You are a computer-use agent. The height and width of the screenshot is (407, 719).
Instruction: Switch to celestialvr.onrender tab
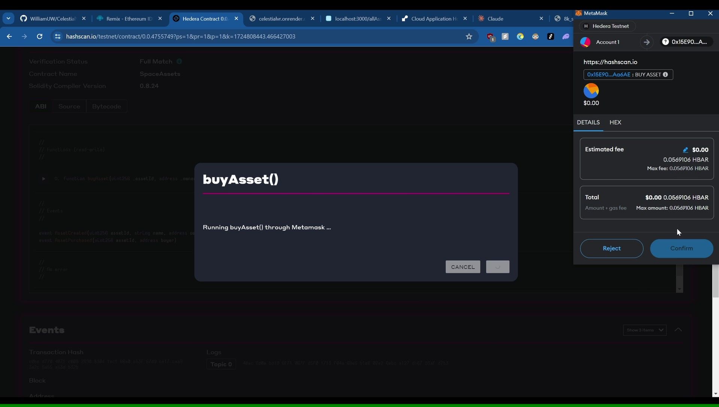(281, 18)
